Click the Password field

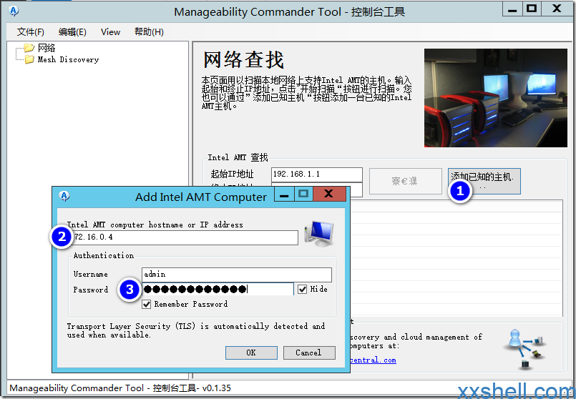[x=218, y=290]
